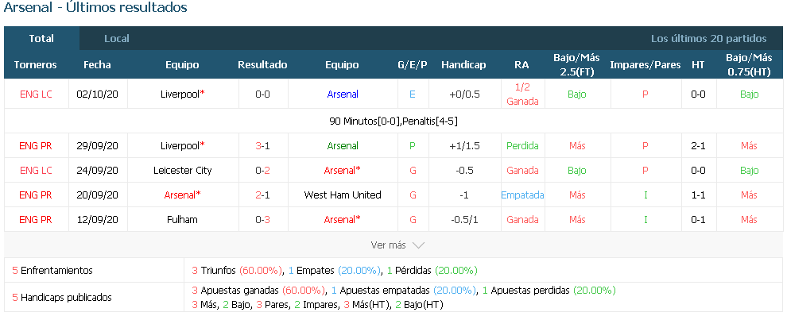Select the Total tab
Image resolution: width=787 pixels, height=316 pixels.
click(x=41, y=39)
